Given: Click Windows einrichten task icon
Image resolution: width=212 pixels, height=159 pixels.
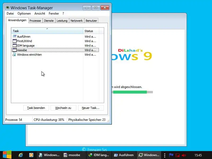Looking at the screenshot, I should (x=14, y=55).
